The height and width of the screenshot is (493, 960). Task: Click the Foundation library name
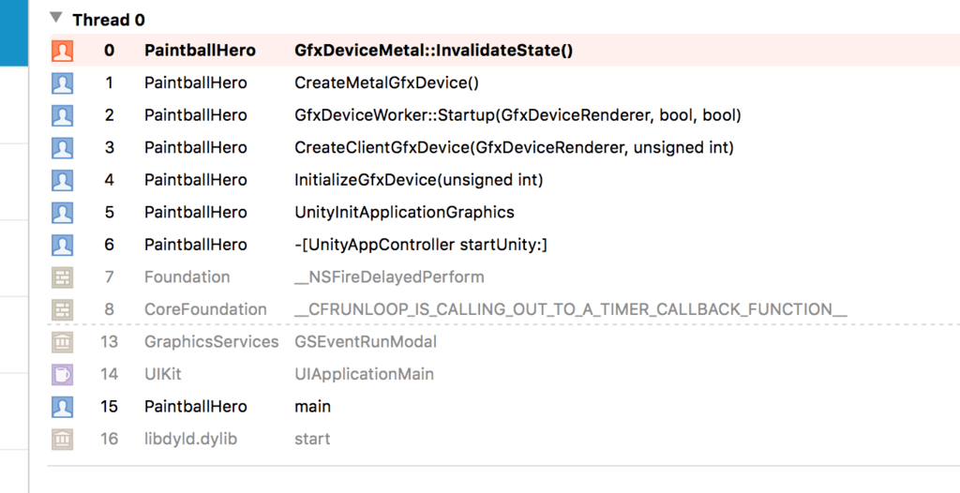pyautogui.click(x=187, y=277)
